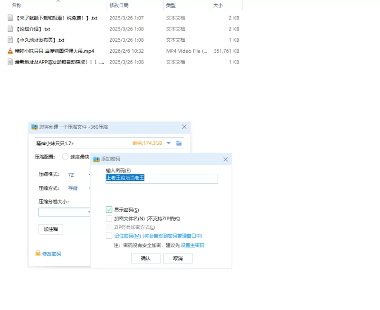
Task: Click the 加注释 button
Action: tap(51, 229)
